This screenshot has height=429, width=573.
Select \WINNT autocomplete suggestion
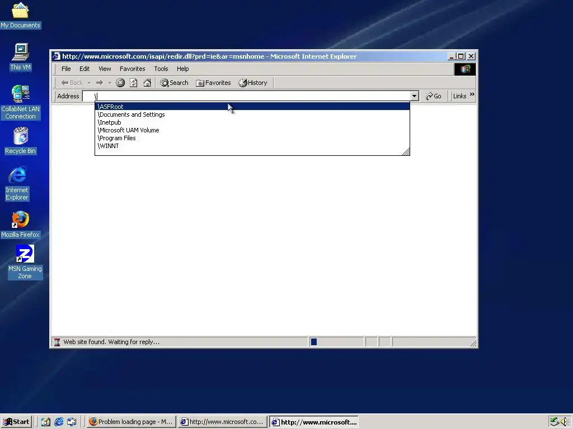252,146
